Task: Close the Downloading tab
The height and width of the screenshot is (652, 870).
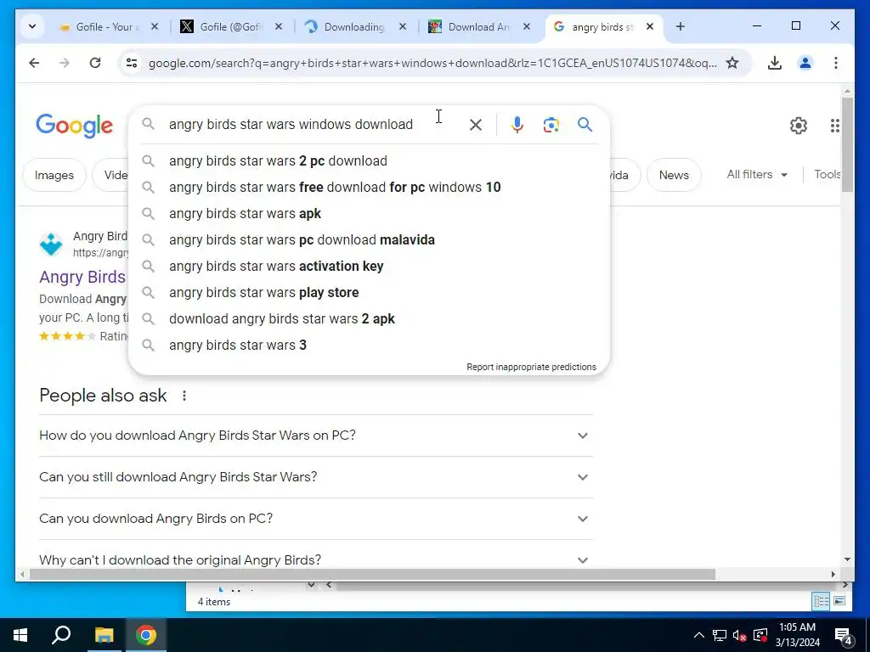Action: coord(403,26)
